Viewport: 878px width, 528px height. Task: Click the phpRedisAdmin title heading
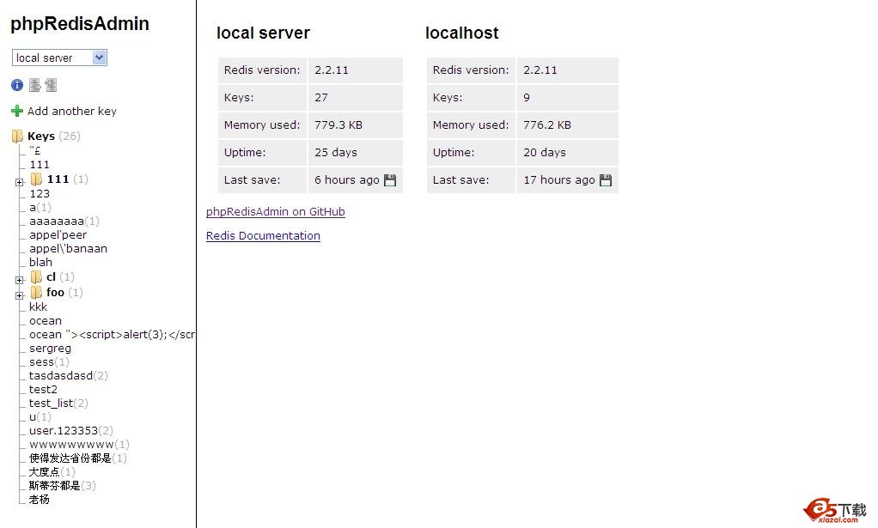80,23
